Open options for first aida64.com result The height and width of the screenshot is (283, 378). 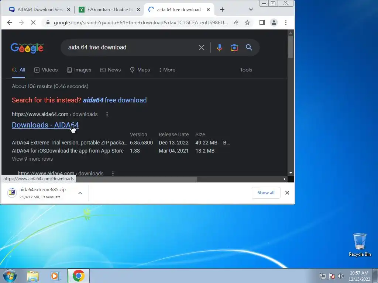point(107,114)
